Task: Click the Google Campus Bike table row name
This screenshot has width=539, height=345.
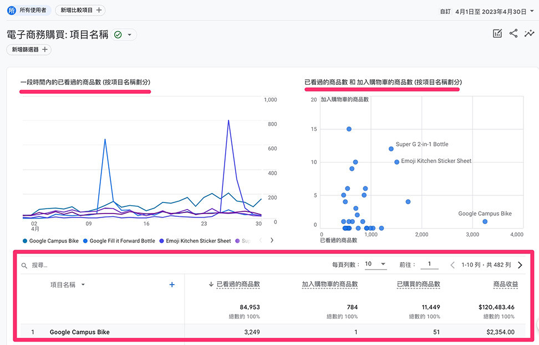Action: click(80, 332)
